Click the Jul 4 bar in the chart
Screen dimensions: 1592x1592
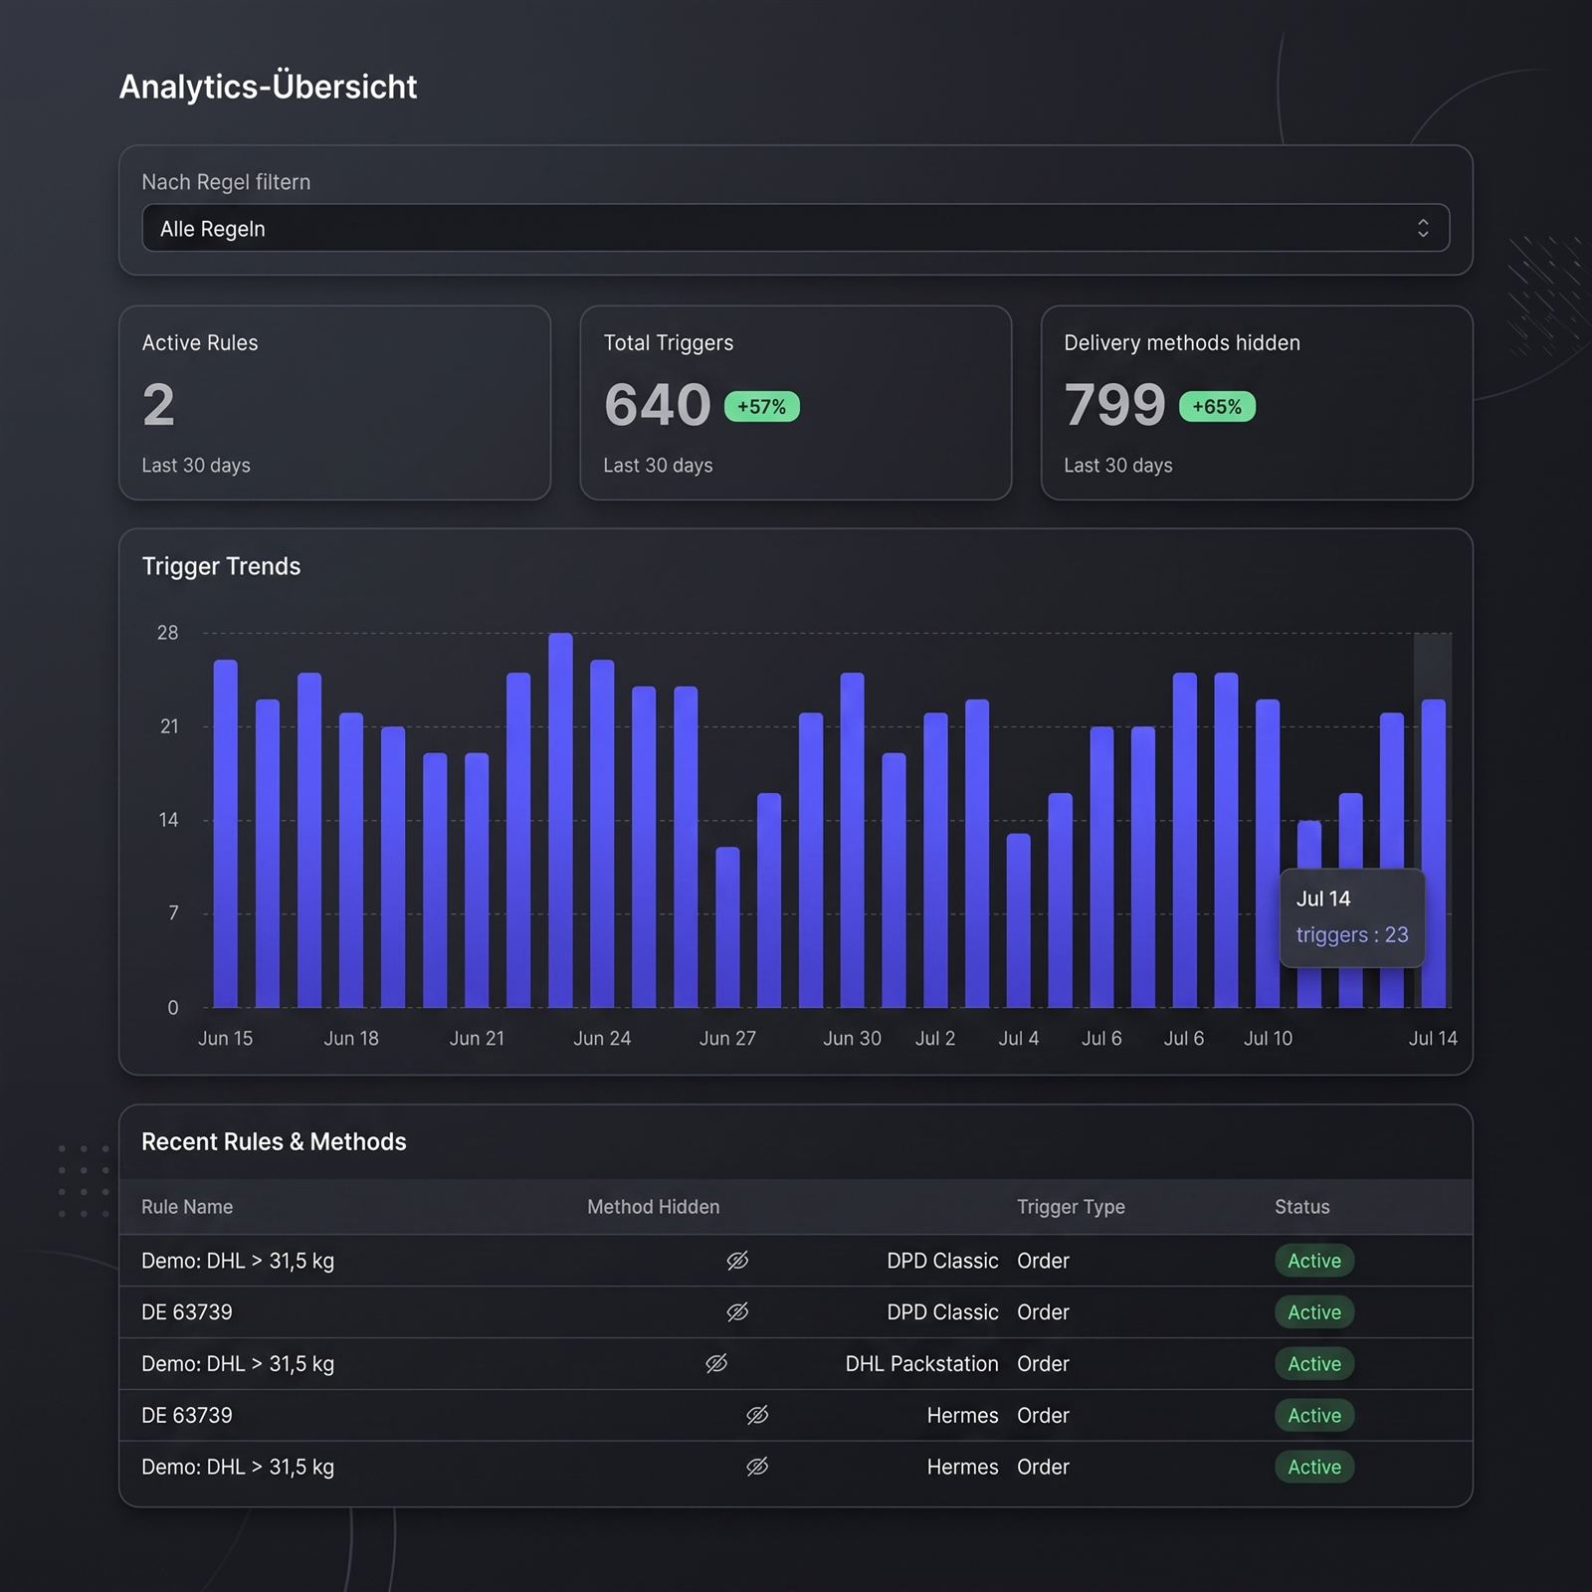(x=1018, y=920)
